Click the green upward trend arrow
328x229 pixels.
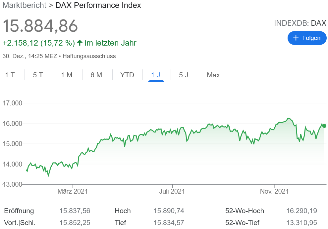pos(80,43)
